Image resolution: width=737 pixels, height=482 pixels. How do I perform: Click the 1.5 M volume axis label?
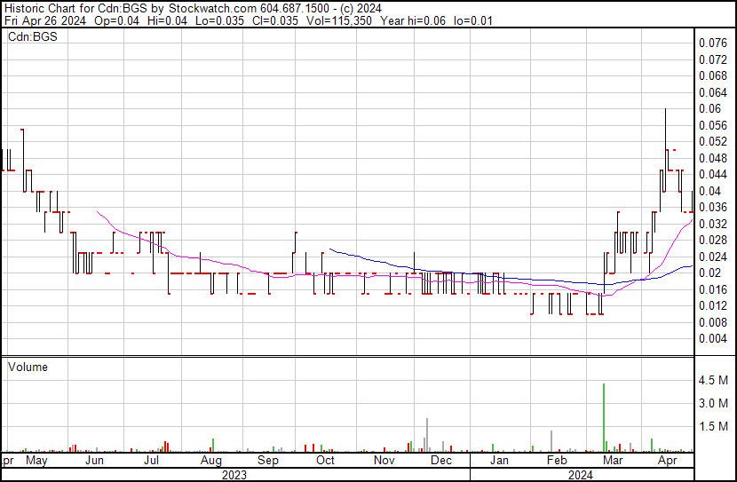tap(713, 426)
